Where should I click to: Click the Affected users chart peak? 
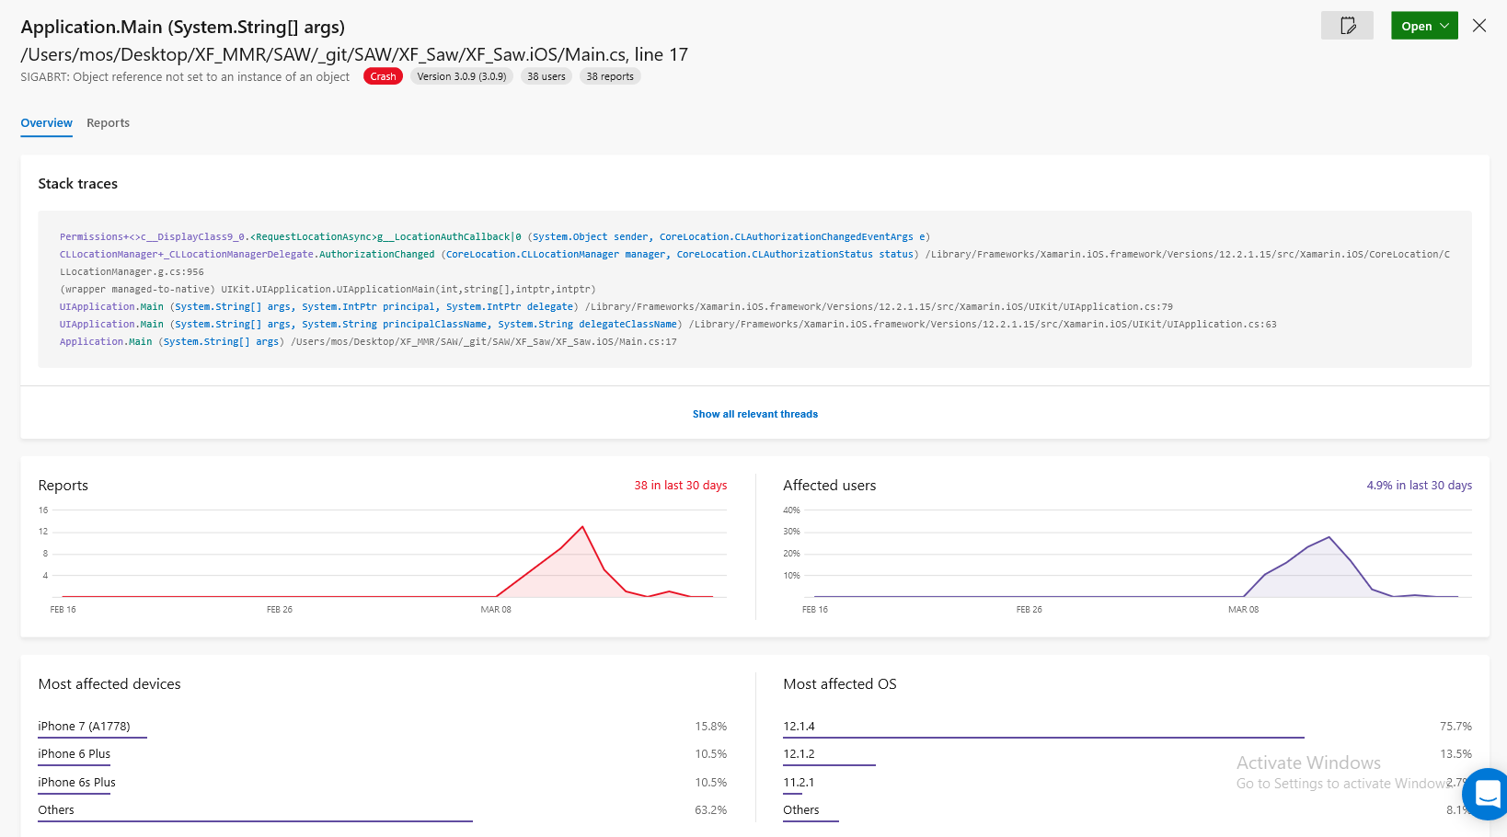(x=1329, y=536)
